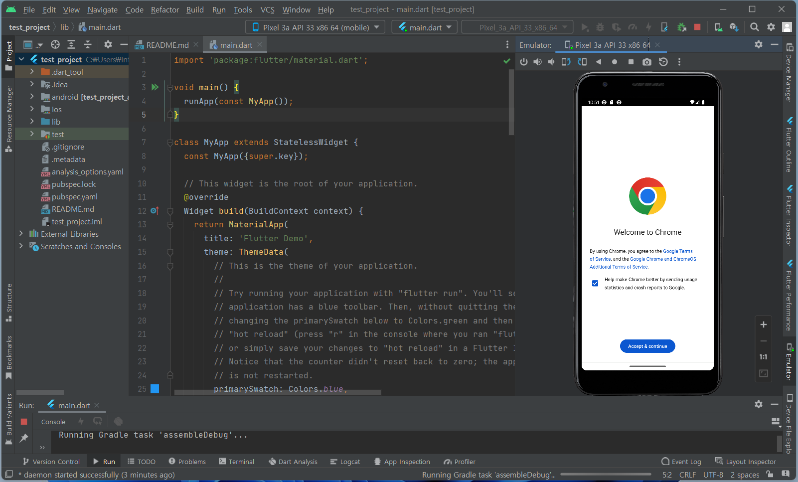
Task: Collapse all project tree nodes icon
Action: point(88,44)
